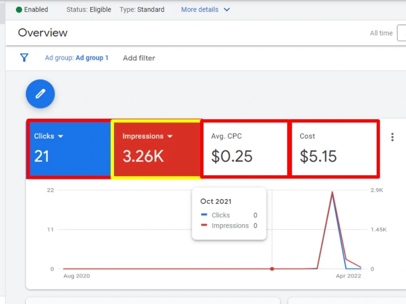Open the All time date range
Viewport: 406px width, 304px height.
click(x=381, y=33)
